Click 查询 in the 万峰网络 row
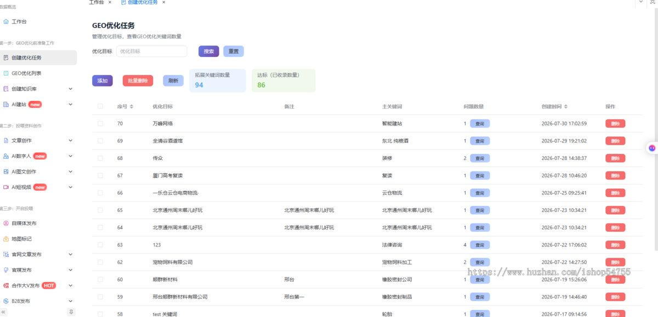 [x=480, y=124]
